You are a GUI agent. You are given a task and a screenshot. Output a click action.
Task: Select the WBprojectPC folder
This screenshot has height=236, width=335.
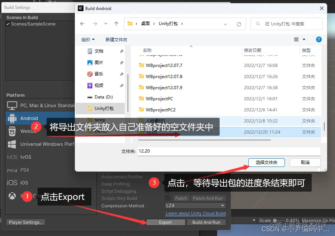pos(159,99)
